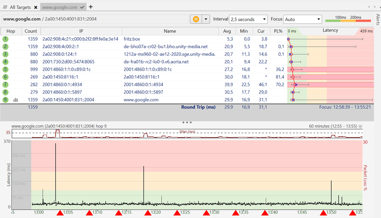Click the red marker before 13:05

tap(60, 213)
